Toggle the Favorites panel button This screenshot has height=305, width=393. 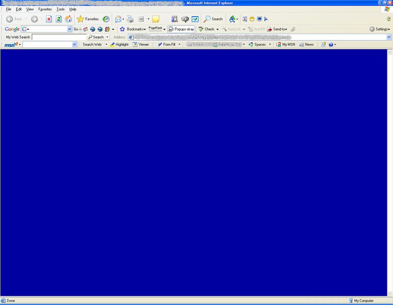[x=87, y=19]
